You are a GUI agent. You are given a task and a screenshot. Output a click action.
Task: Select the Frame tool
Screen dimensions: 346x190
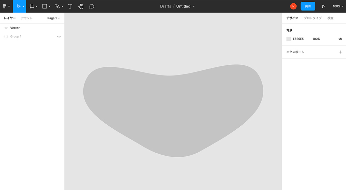tap(32, 6)
